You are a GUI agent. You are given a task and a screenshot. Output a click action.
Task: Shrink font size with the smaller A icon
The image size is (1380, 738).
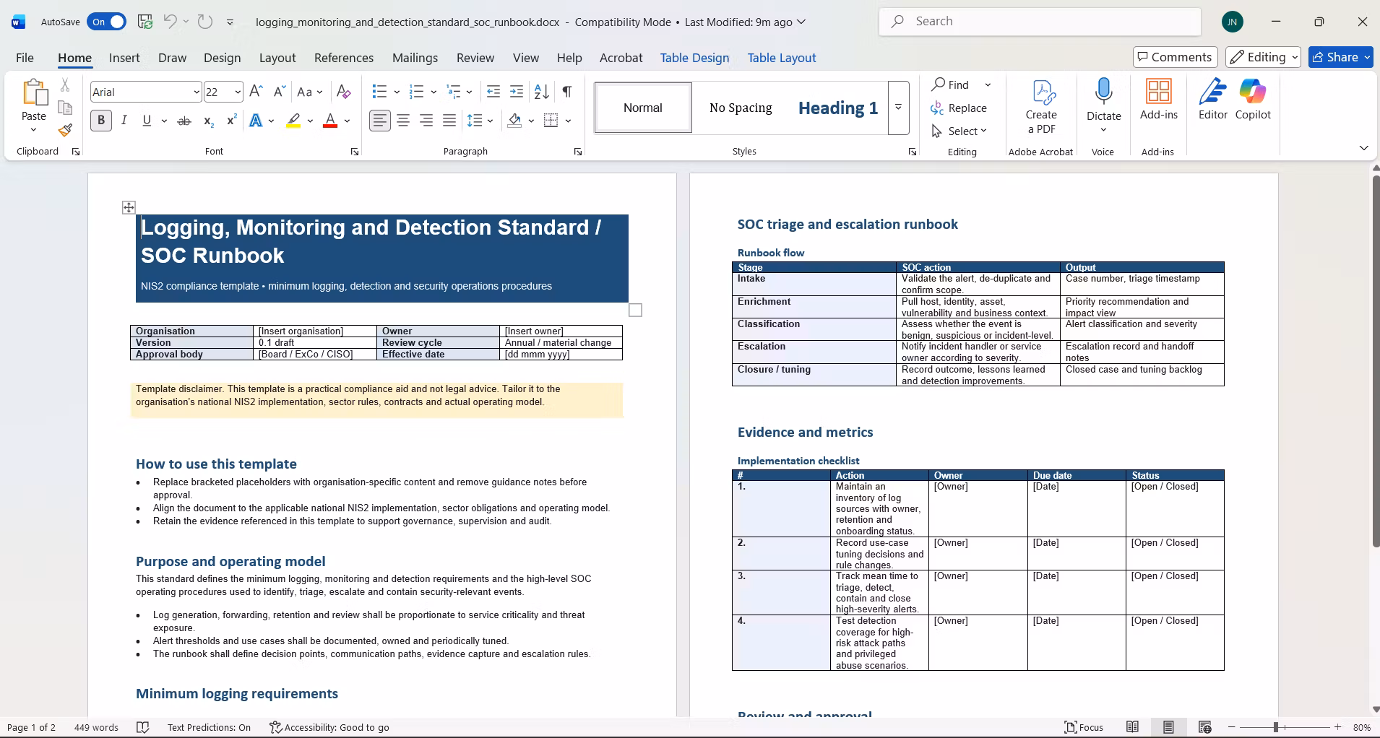279,92
